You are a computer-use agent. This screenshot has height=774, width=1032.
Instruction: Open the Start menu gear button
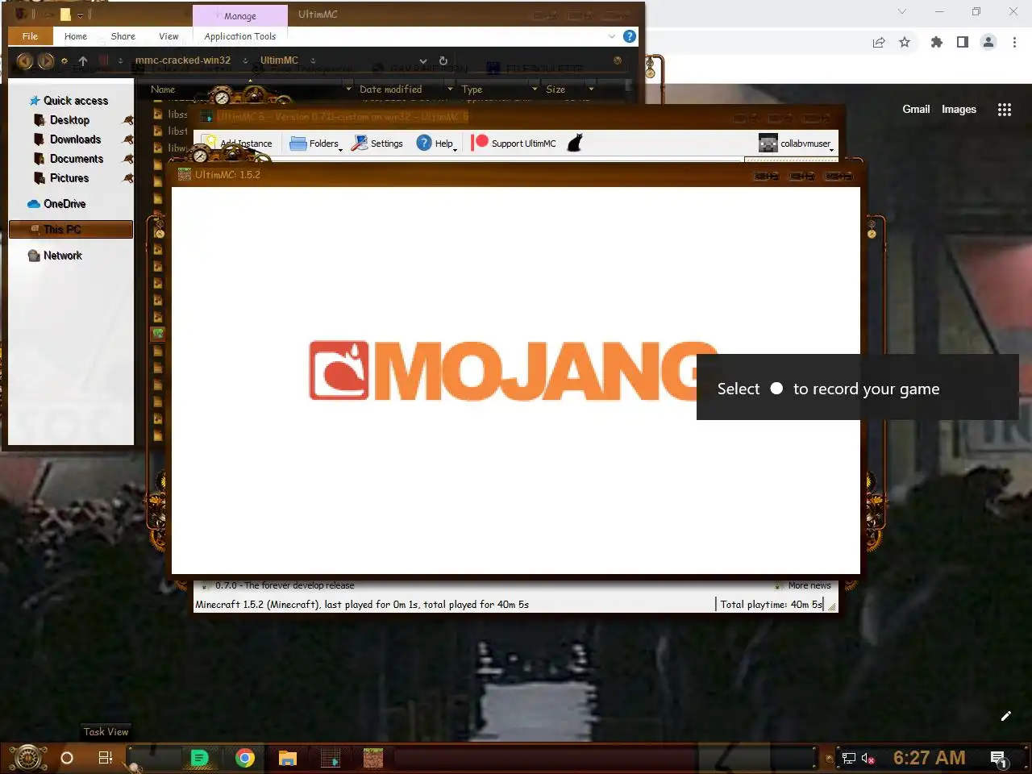tap(27, 758)
